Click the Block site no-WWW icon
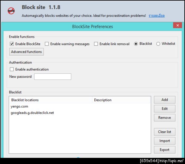 tap(11, 10)
